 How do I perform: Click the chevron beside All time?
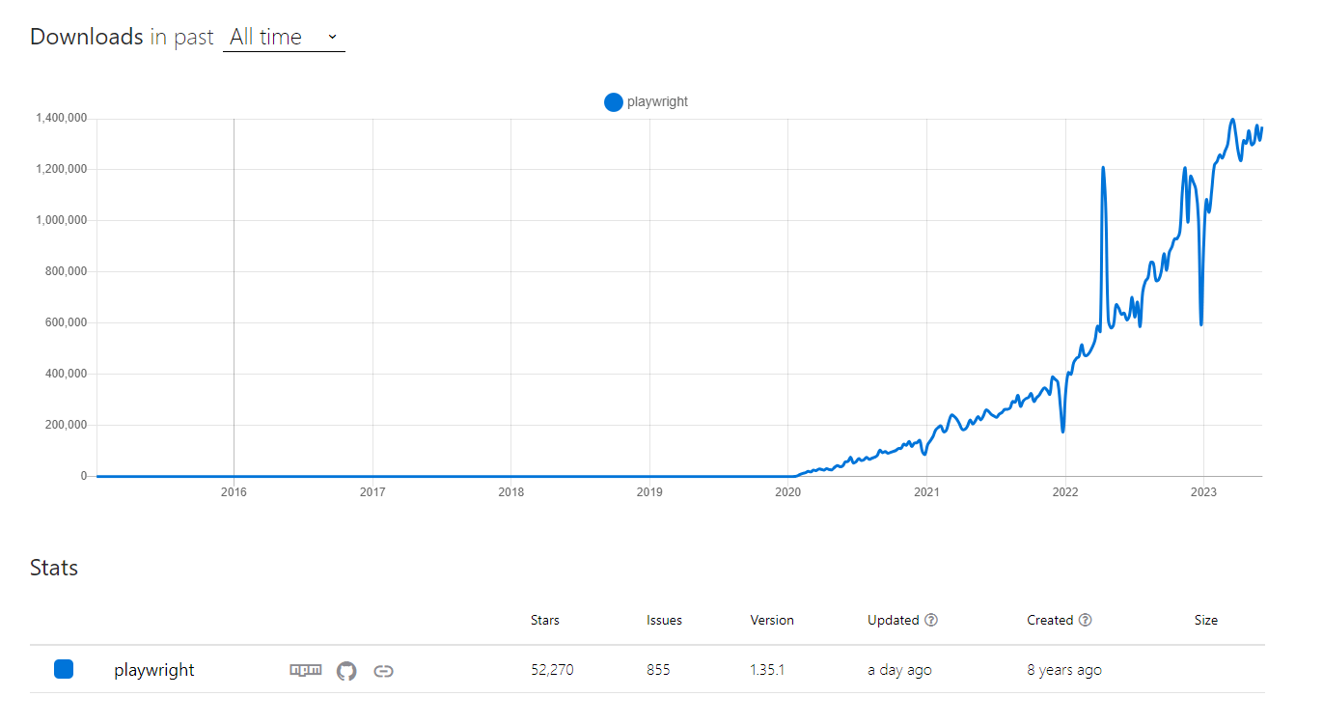[332, 37]
